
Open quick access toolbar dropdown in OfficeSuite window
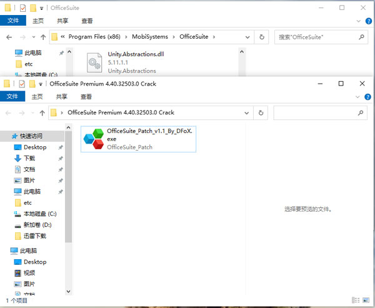41,8
